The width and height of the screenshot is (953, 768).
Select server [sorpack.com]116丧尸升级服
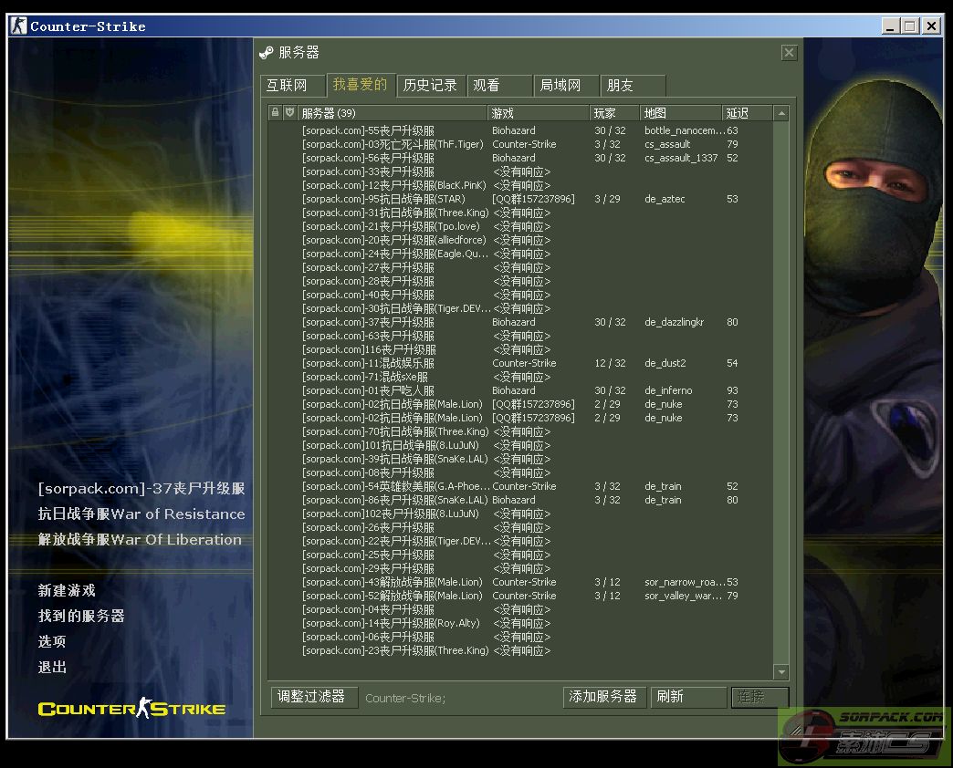coord(520,349)
